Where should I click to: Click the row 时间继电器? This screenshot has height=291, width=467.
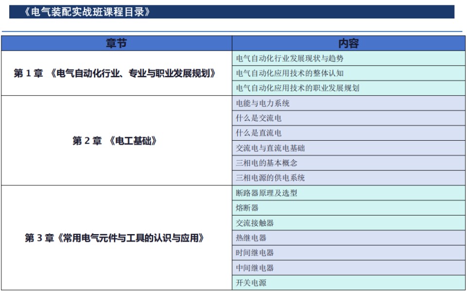(348, 253)
